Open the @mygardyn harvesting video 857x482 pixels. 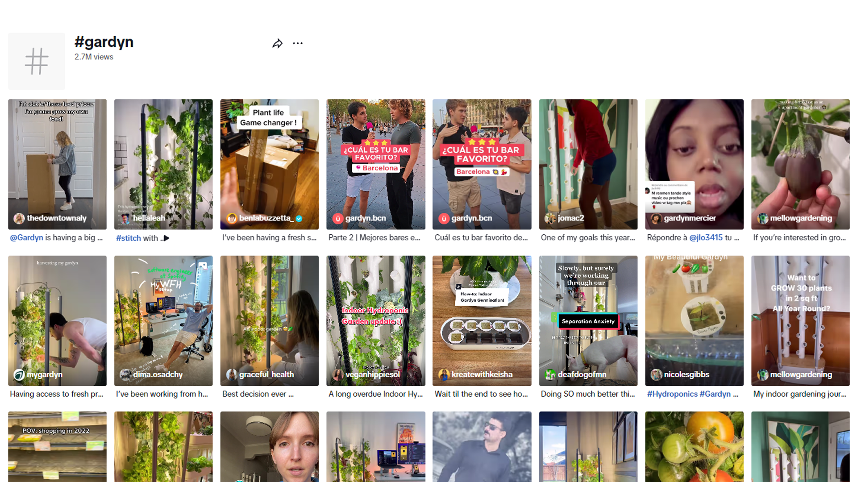[x=57, y=320]
